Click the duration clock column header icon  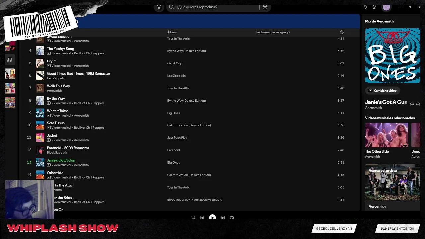point(342,32)
